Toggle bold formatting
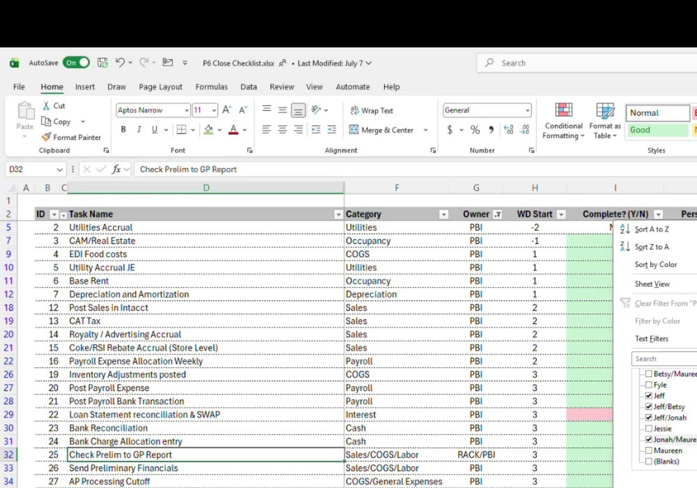This screenshot has width=697, height=488. (123, 130)
